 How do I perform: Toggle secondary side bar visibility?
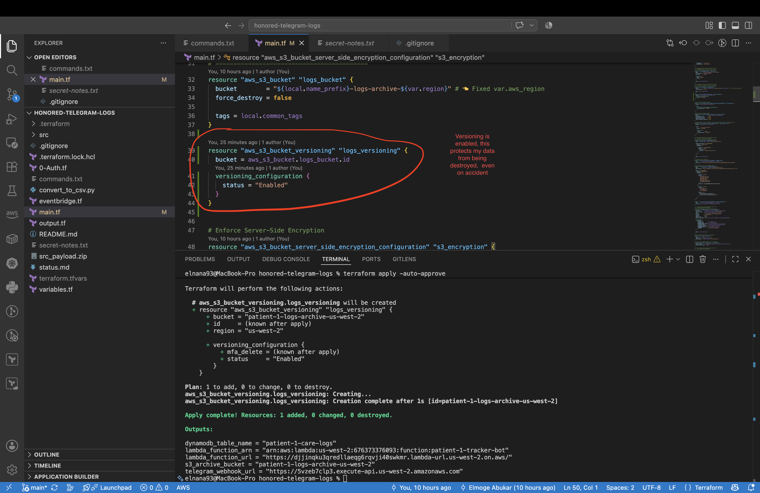click(748, 25)
